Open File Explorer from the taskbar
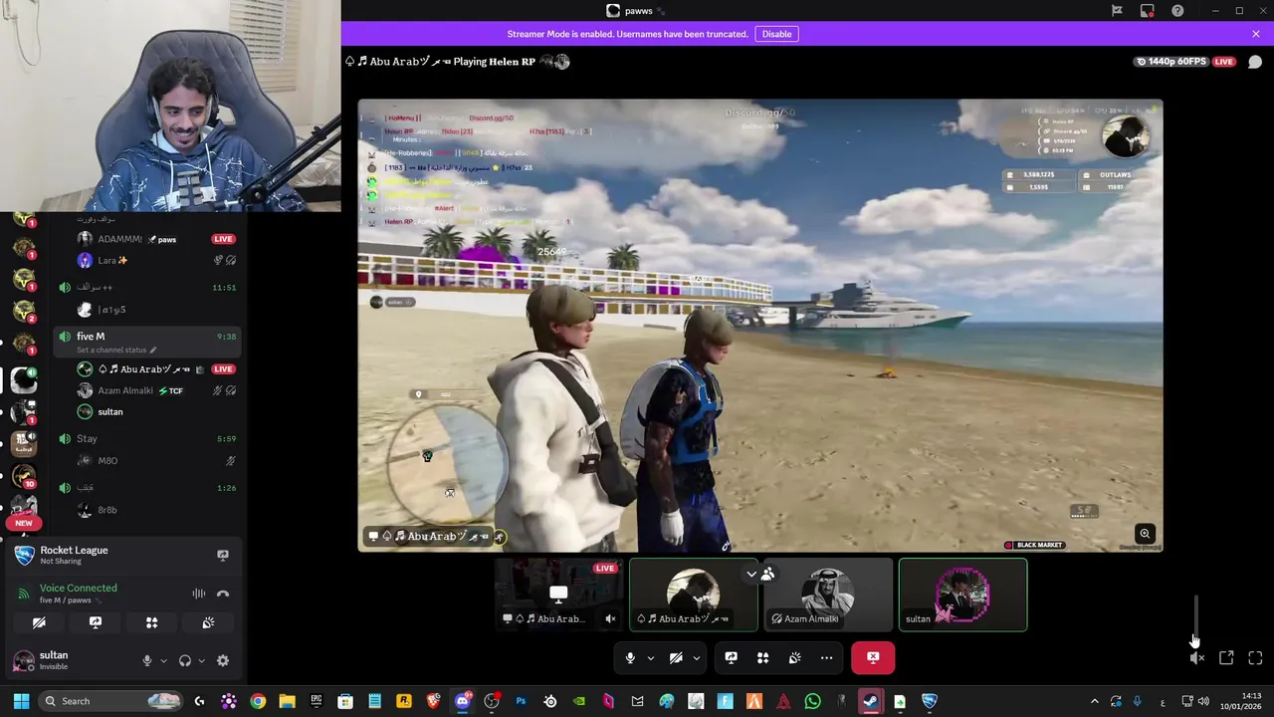The height and width of the screenshot is (717, 1274). [287, 701]
